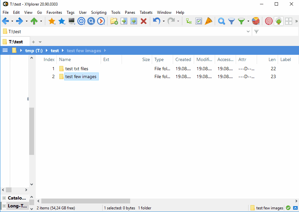299x212 pixels.
Task: Go up one level with green arrow
Action: click(x=34, y=21)
